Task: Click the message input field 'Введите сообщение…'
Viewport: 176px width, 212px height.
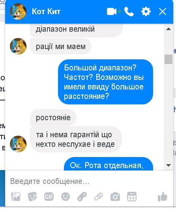Action: click(x=89, y=181)
